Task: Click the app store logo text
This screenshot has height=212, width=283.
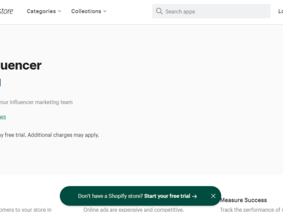Action: tap(6, 11)
